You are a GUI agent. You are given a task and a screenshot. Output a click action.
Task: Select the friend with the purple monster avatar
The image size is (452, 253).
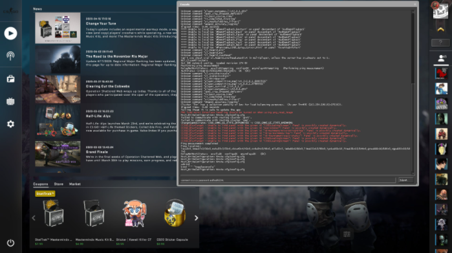tap(441, 104)
